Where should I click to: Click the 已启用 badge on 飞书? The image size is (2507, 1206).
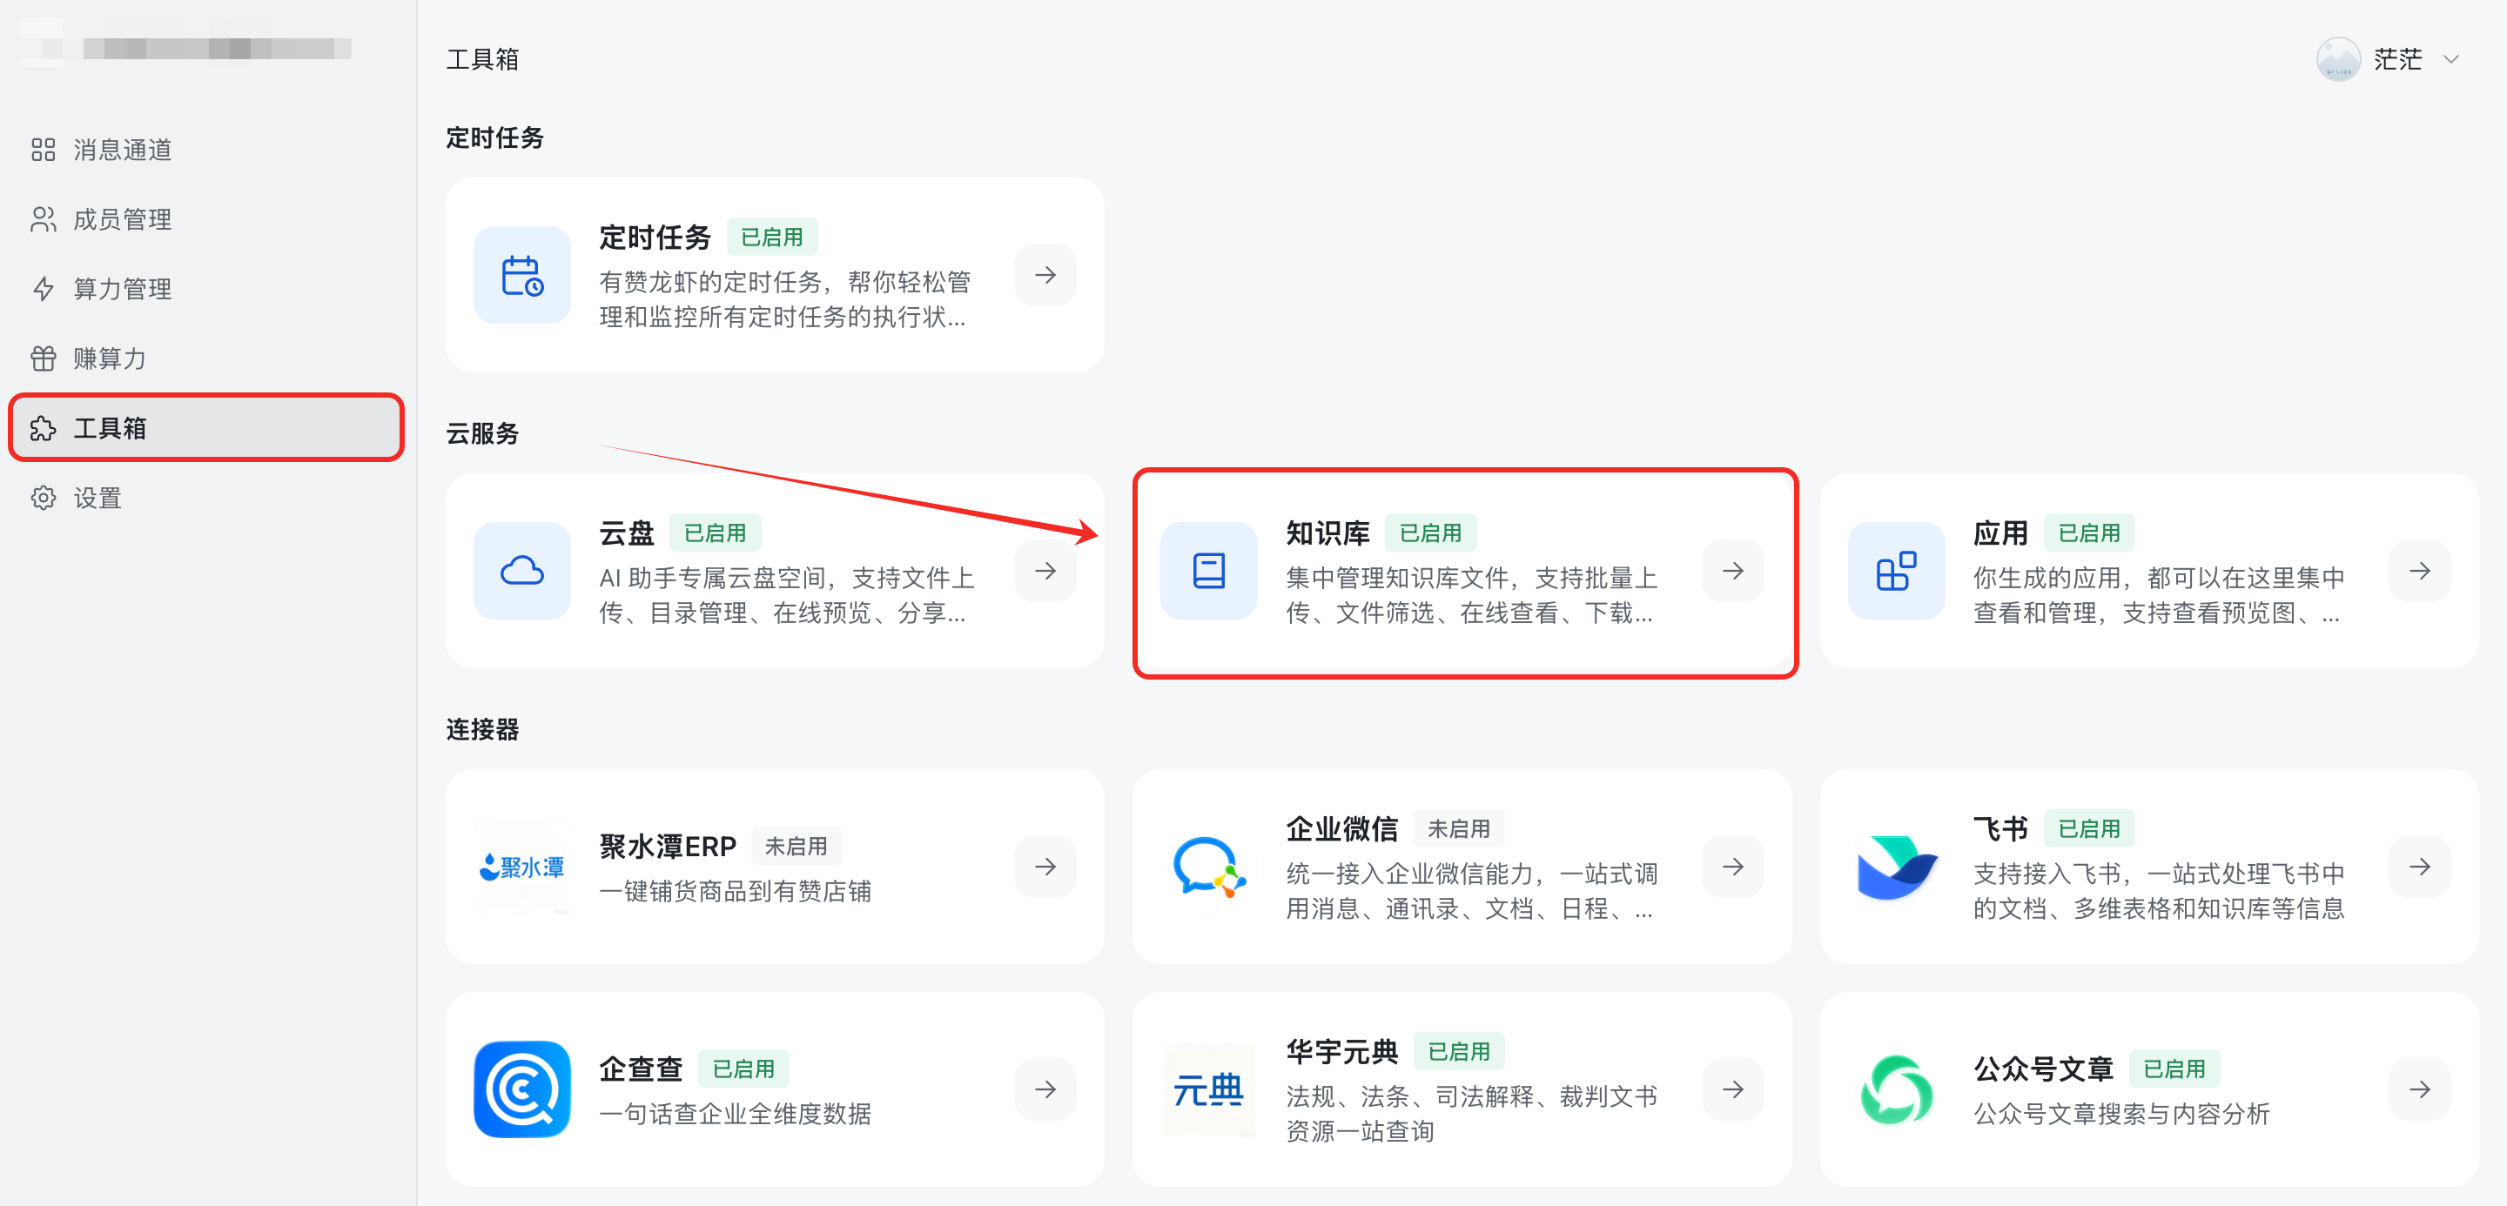pos(2088,828)
